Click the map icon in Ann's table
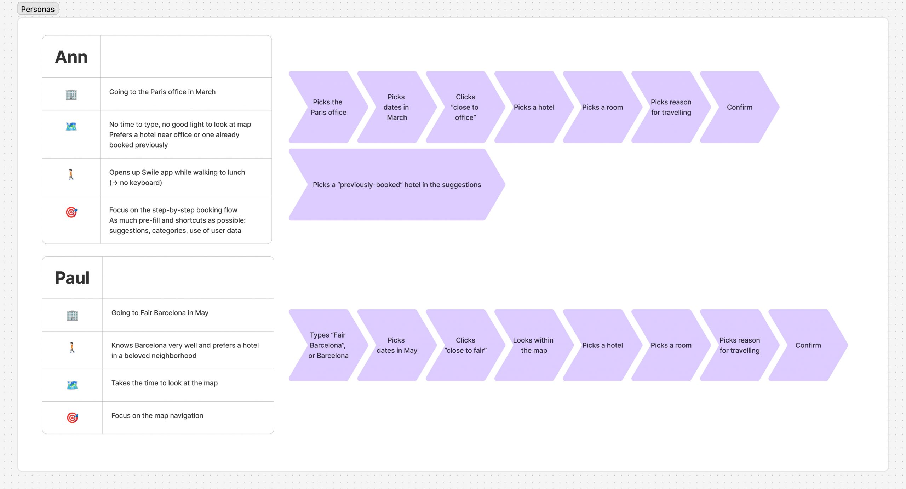 (x=71, y=126)
